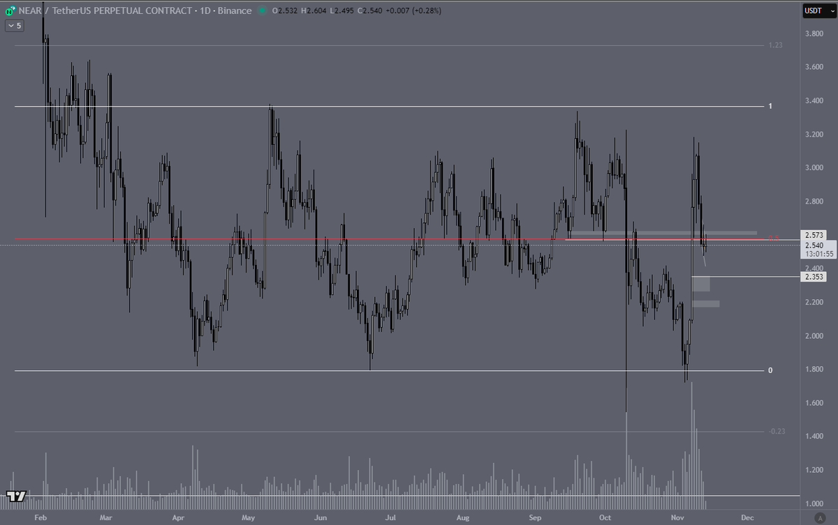Click the TradingView logo watermark
The height and width of the screenshot is (525, 838).
[x=17, y=496]
